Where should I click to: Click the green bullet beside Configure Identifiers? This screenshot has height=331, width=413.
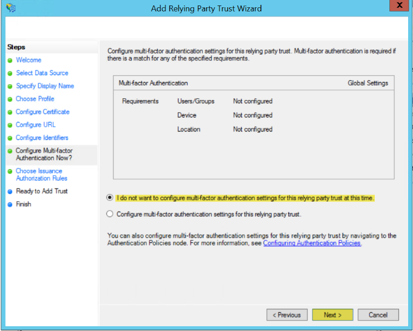coord(10,138)
